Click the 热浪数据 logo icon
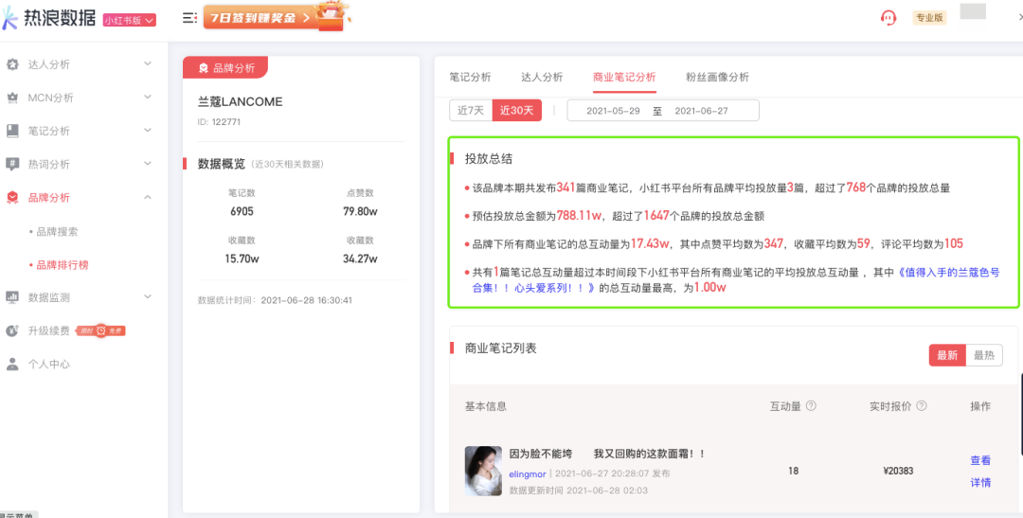The image size is (1023, 518). tap(9, 20)
